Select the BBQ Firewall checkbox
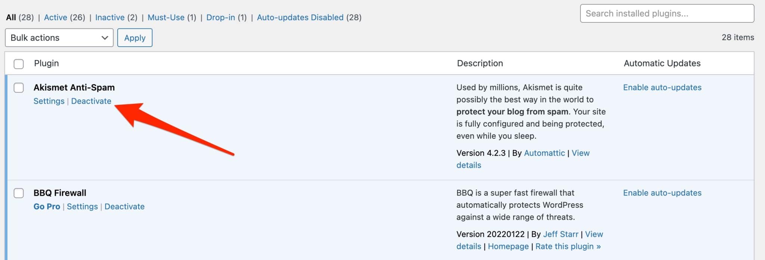Viewport: 765px width, 260px height. click(19, 193)
